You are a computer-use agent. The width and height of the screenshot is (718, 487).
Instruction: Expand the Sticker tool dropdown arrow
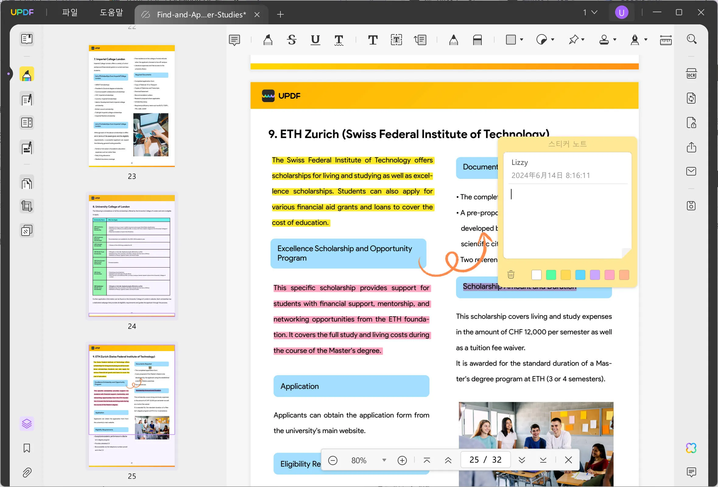click(553, 40)
